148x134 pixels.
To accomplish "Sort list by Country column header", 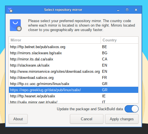I will click(120, 40).
